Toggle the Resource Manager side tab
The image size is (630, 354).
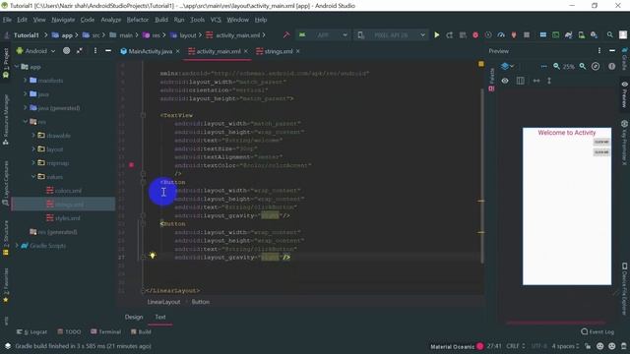[x=6, y=120]
